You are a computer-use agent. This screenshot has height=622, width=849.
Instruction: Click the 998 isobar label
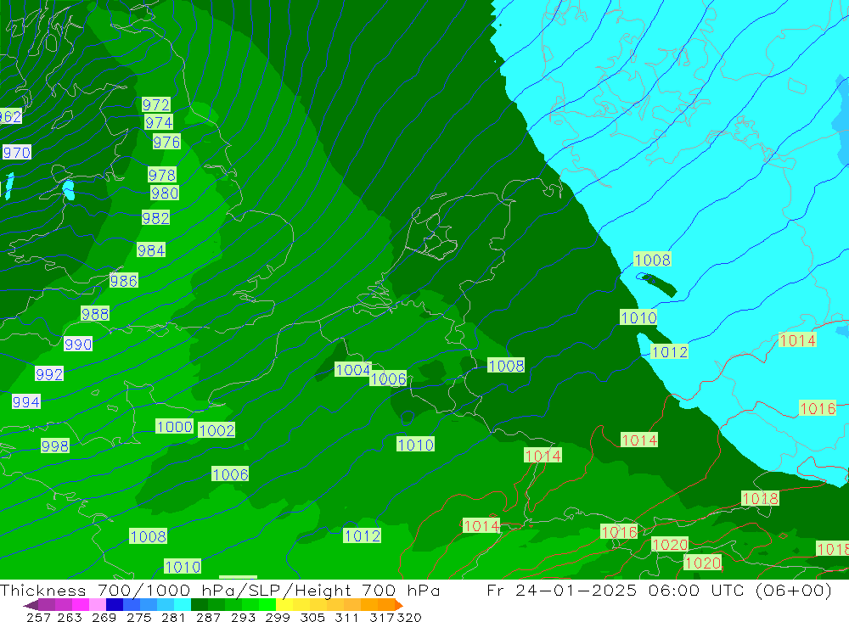[54, 446]
